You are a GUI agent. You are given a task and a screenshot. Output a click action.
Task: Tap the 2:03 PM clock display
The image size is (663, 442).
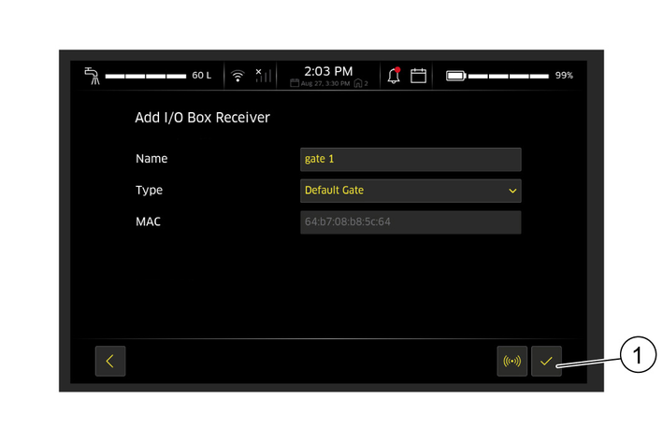click(328, 71)
